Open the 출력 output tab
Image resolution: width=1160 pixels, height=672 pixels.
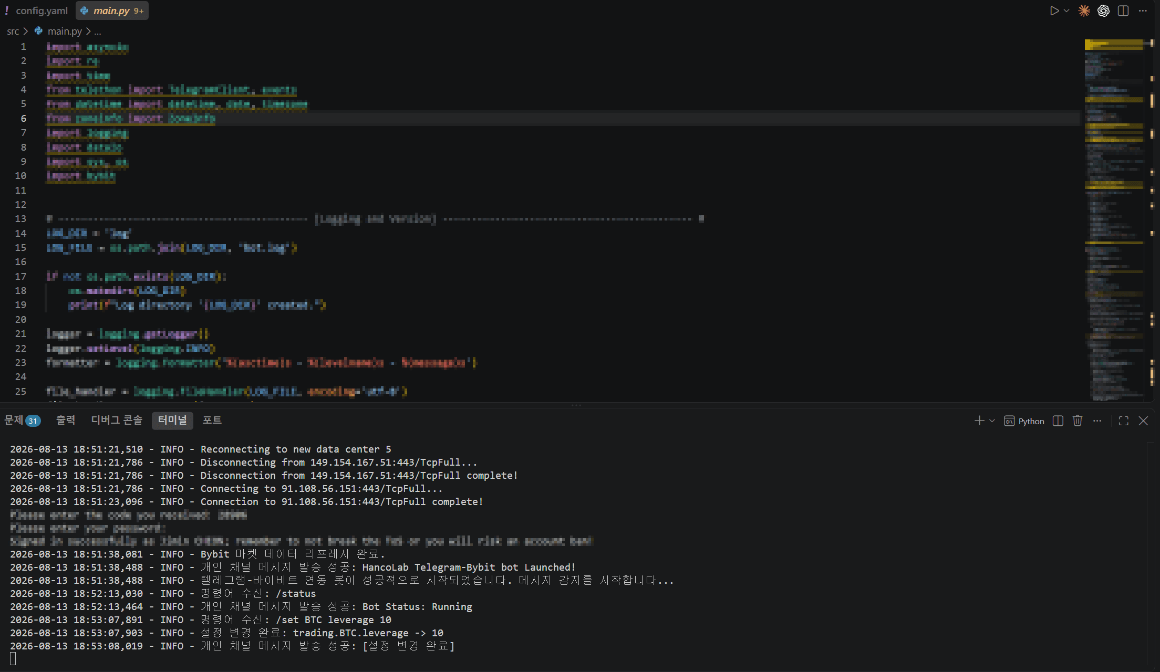[x=66, y=421]
